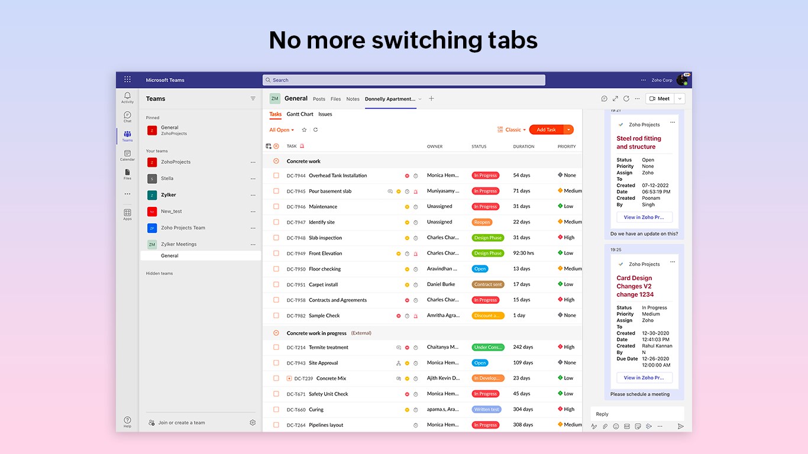Open manage teams settings gear
This screenshot has width=808, height=454.
pos(253,423)
